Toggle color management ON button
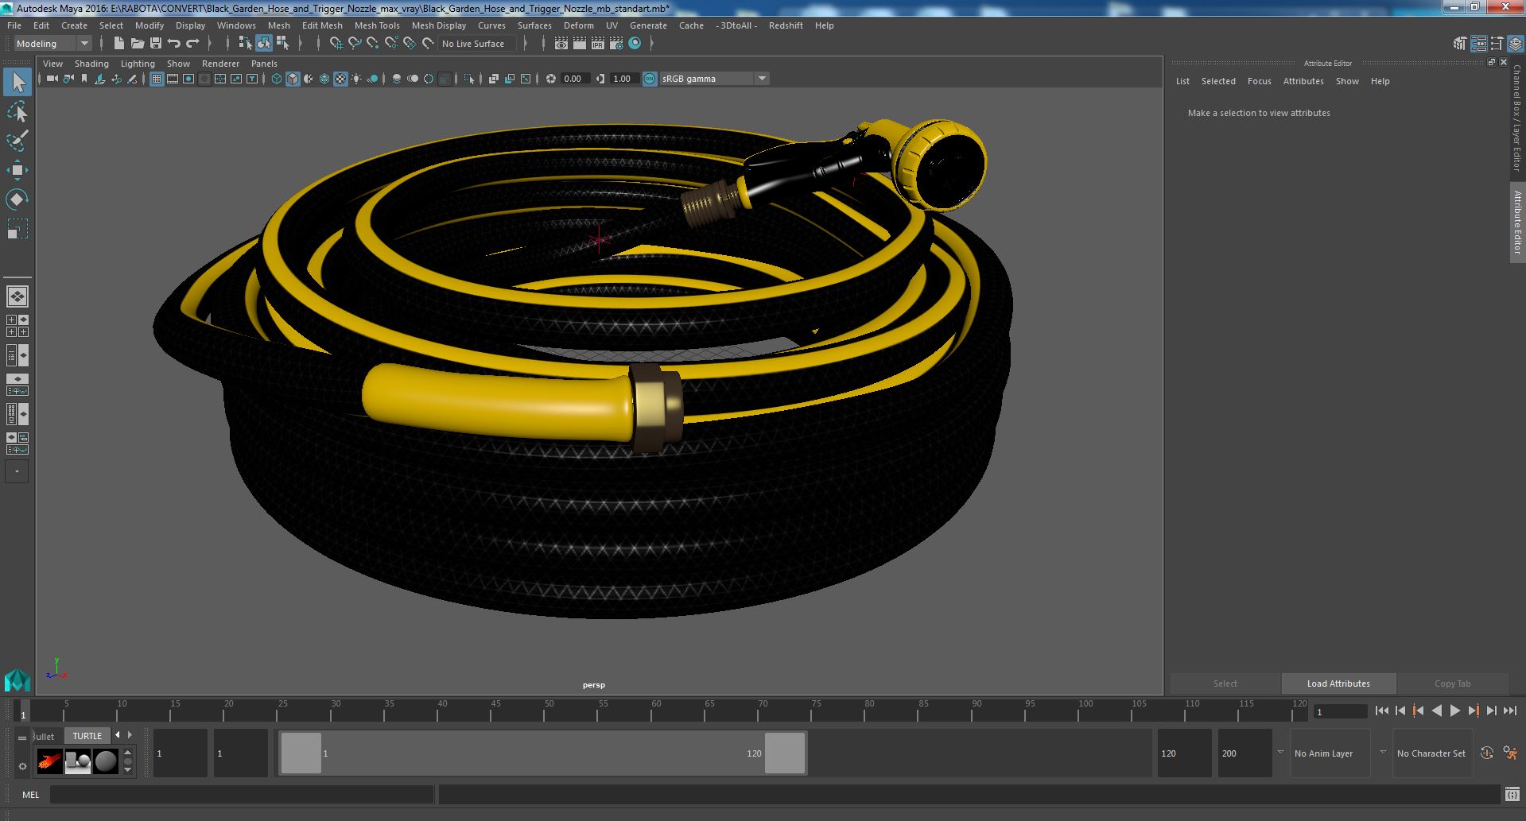The width and height of the screenshot is (1526, 821). click(x=650, y=79)
